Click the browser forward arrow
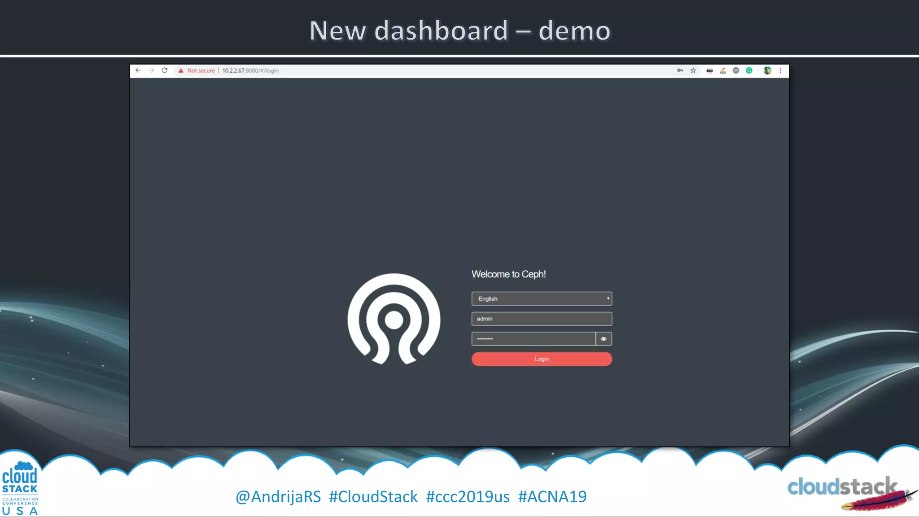Screen dimensions: 919x517 (151, 70)
